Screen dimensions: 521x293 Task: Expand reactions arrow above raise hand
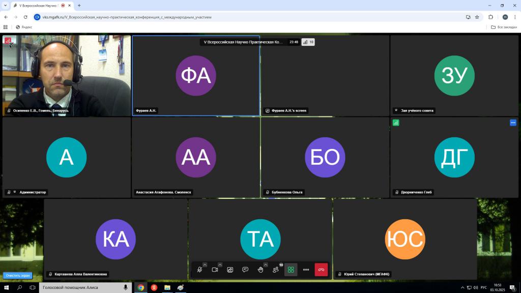click(x=265, y=265)
